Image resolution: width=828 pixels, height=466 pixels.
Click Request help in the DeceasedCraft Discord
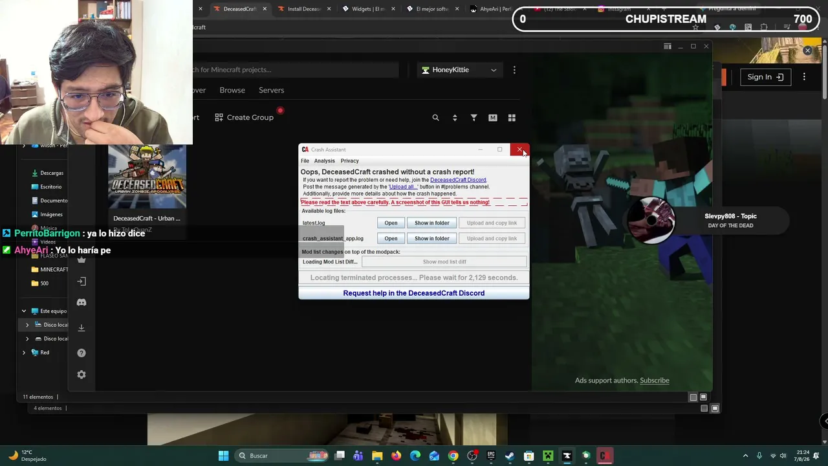tap(414, 293)
